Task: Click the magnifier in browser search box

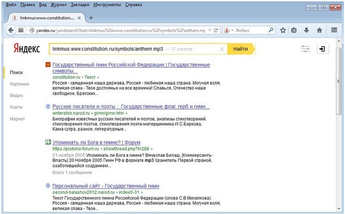Action: coord(271,30)
